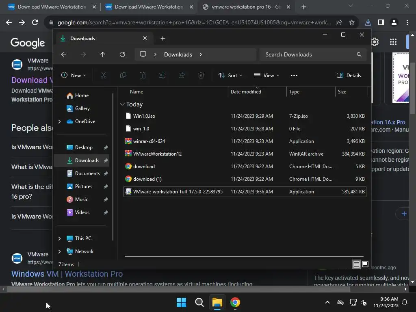Open a new Chrome tab
The image size is (416, 312).
point(304,7)
